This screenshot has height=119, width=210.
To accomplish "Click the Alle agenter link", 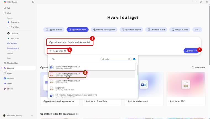I will [12, 43].
